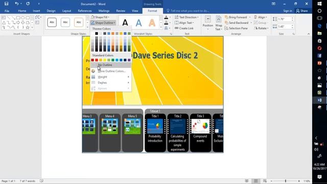Switch to Print Layout view
This screenshot has height=184, width=327.
pyautogui.click(x=255, y=181)
